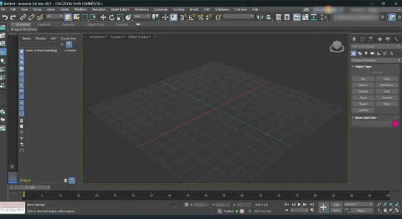Open the Graph Editors menu

120,9
